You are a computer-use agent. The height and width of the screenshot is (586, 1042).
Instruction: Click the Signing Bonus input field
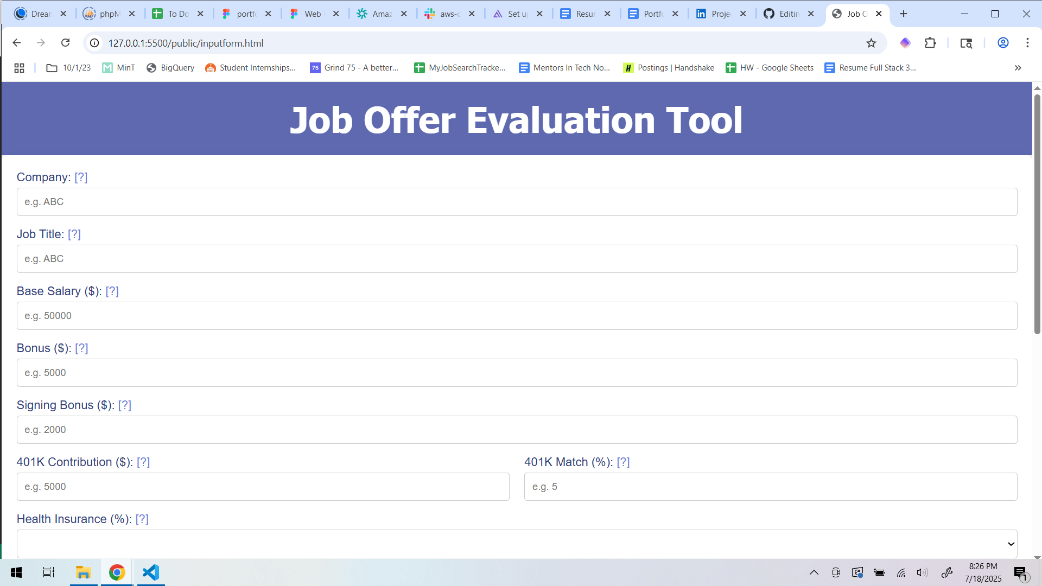[517, 430]
